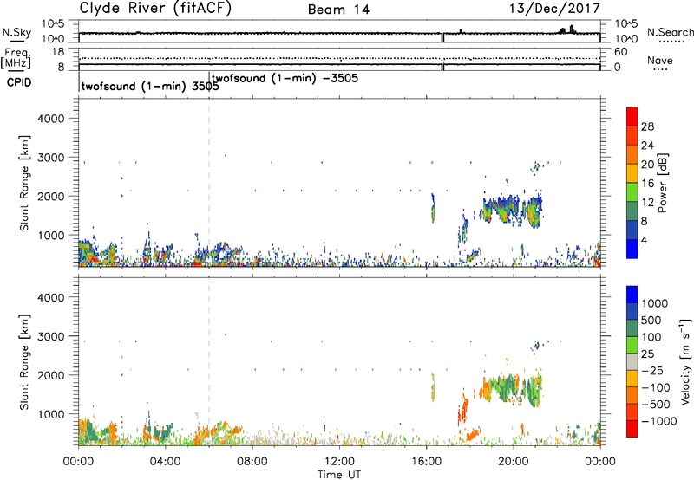Click the 20:00 echo cluster in power panel
The image size is (694, 480).
point(512,209)
